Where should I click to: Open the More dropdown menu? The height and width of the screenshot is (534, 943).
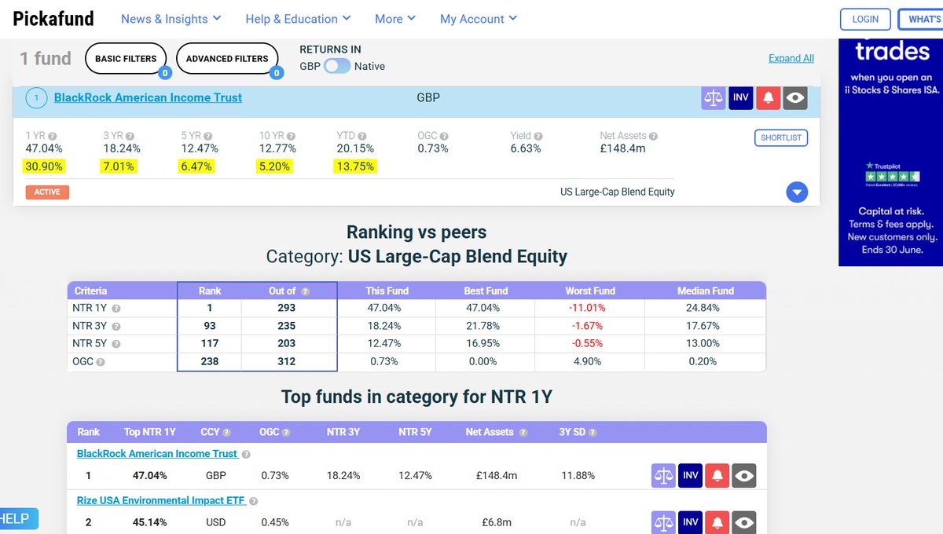pos(395,19)
